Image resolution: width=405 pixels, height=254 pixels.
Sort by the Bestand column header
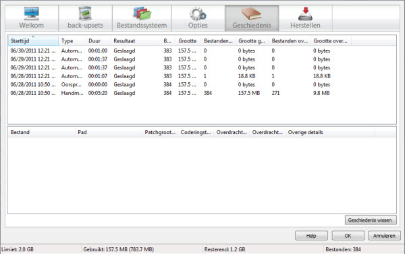tap(41, 132)
